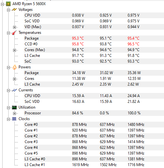This screenshot has height=168, width=164.
Task: Collapse the Powers section
Action: [x=8, y=68]
